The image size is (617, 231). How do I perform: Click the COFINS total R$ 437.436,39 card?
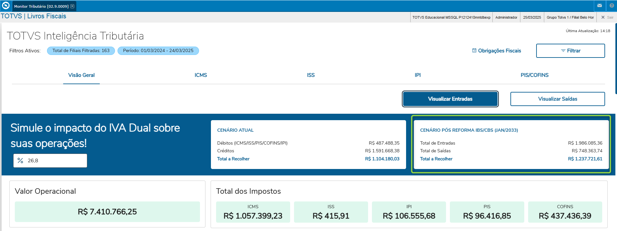click(x=565, y=212)
